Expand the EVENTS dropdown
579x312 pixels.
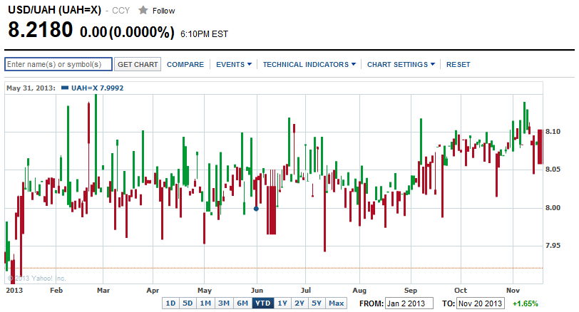(234, 65)
